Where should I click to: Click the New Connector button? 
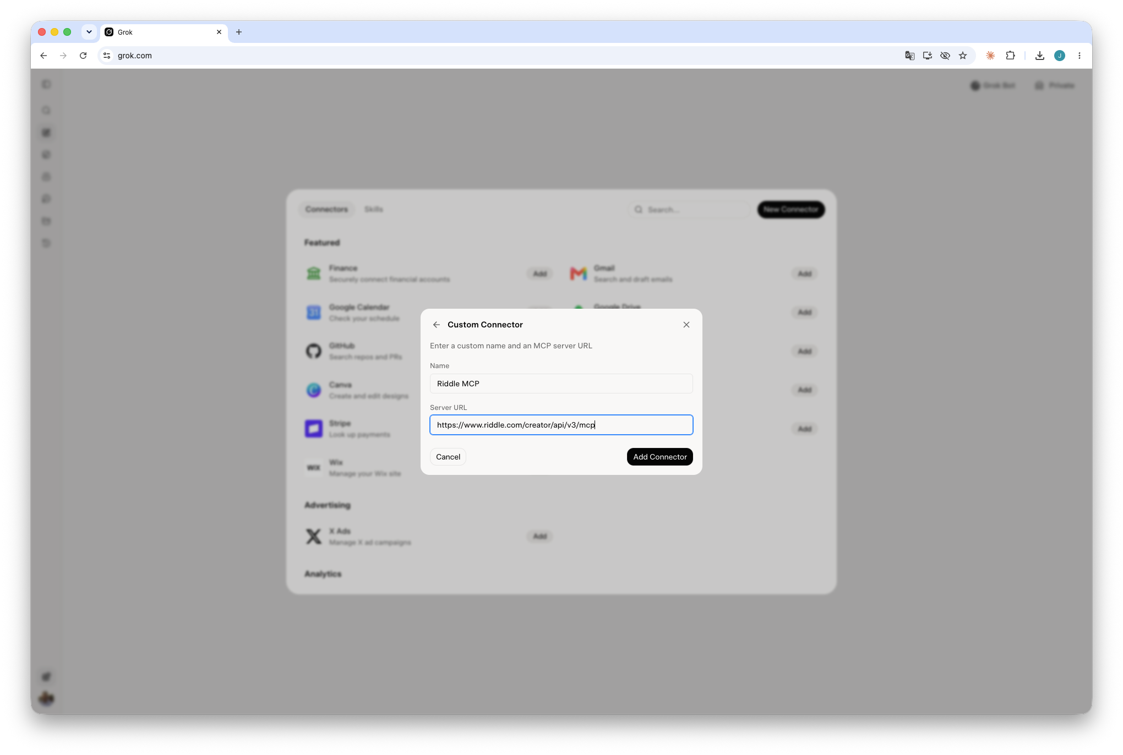[x=791, y=210]
